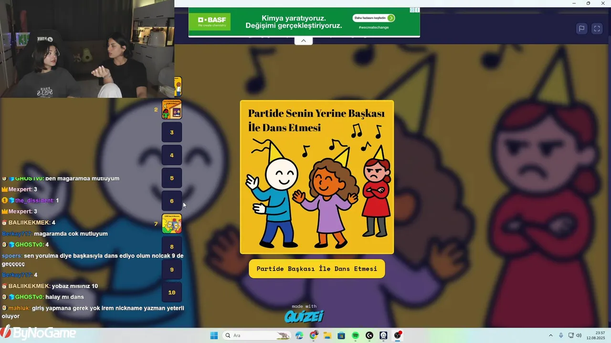Open the Quizei 'made with' link
The height and width of the screenshot is (343, 611).
(x=304, y=313)
